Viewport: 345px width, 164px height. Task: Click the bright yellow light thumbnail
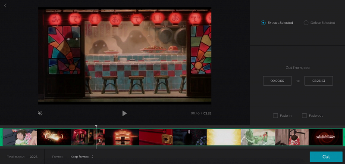[224, 137]
